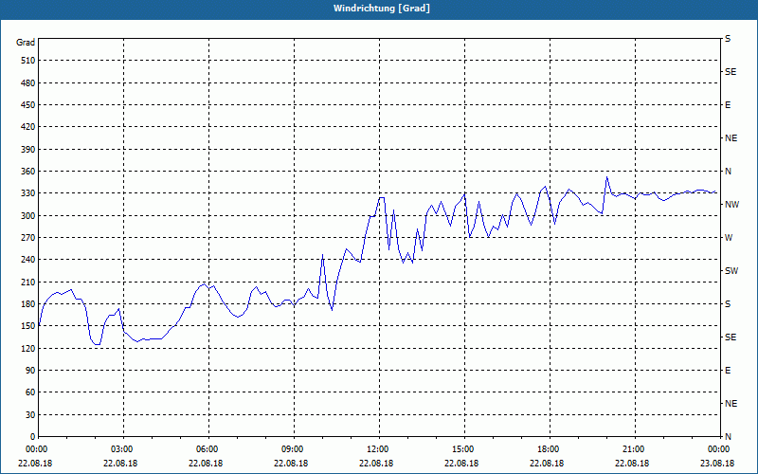Pick the 210 degree axis label
The height and width of the screenshot is (474, 758).
coord(28,282)
